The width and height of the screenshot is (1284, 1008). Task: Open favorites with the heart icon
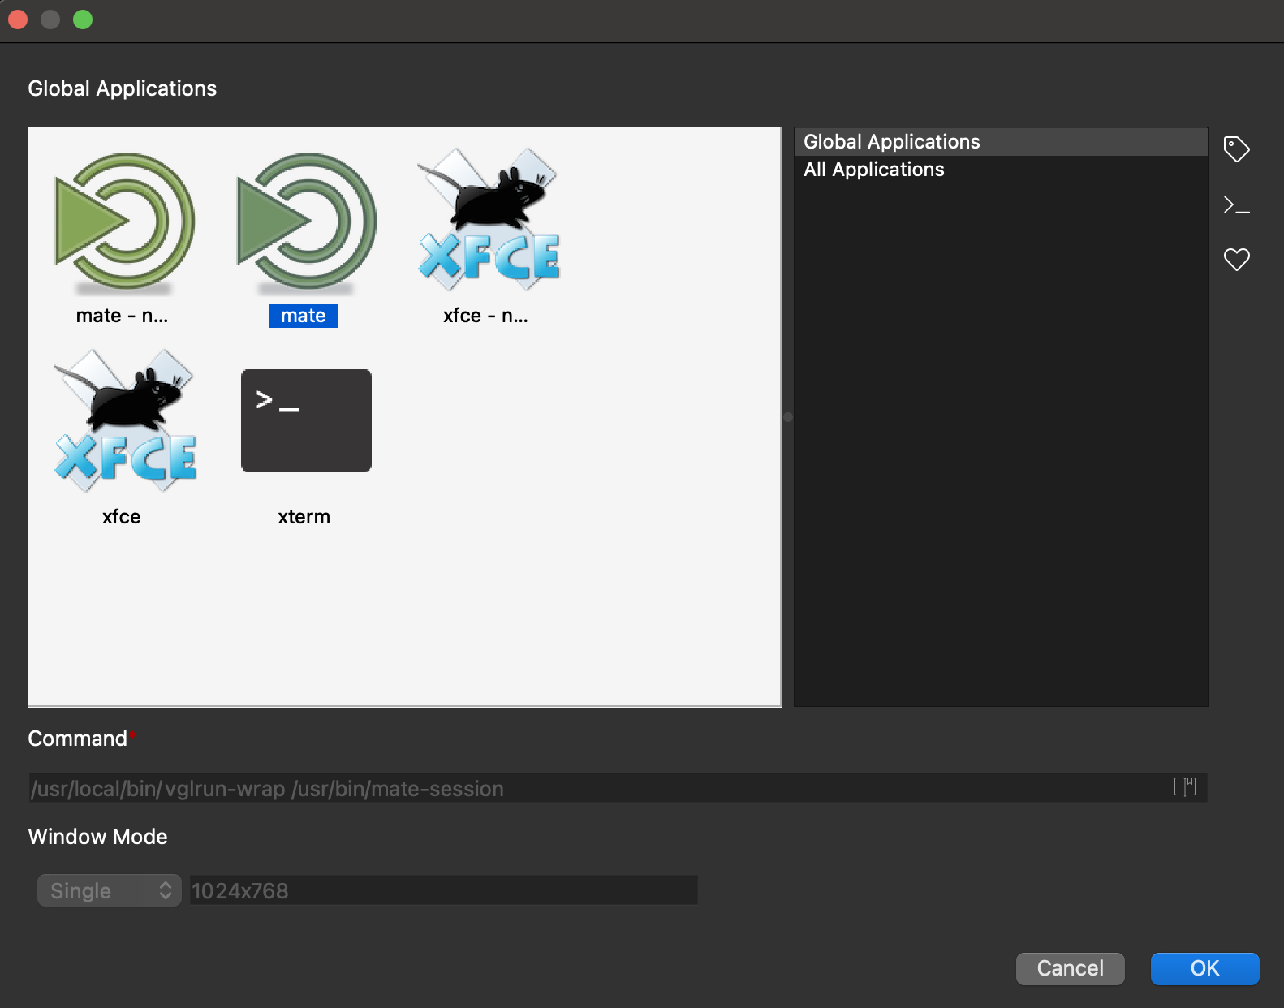coord(1236,260)
